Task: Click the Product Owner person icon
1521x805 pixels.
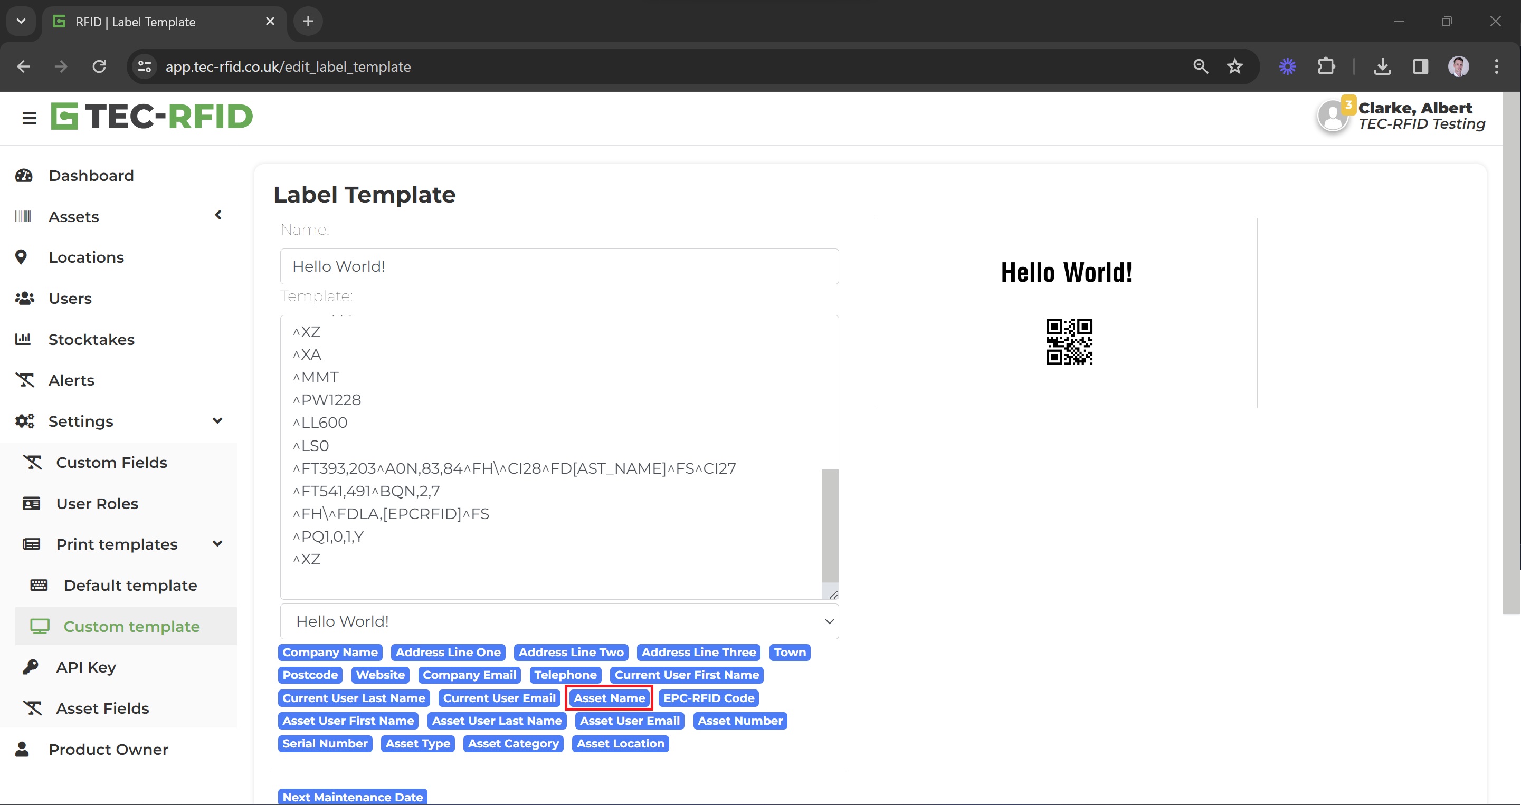Action: 23,749
